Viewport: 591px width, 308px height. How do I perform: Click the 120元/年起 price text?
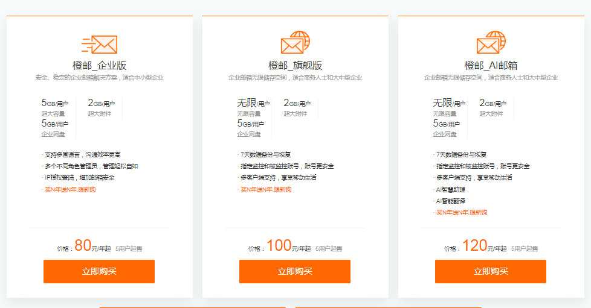[x=483, y=247]
